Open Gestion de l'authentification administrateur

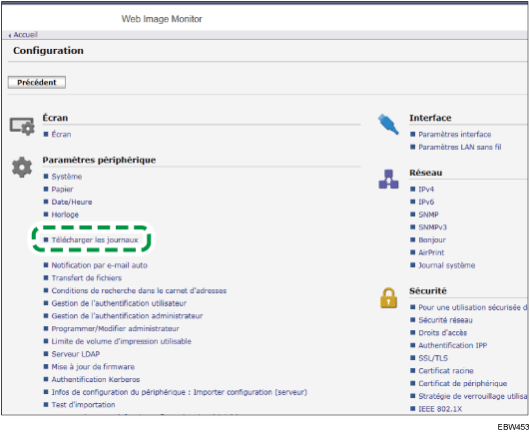click(127, 316)
